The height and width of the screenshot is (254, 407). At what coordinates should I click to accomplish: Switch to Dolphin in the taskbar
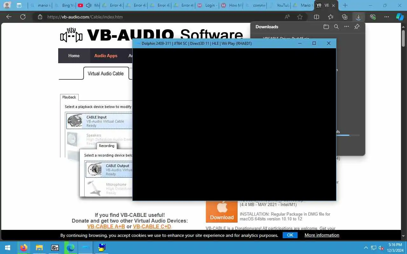86,248
